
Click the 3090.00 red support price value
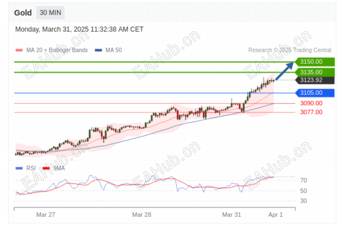pos(312,103)
